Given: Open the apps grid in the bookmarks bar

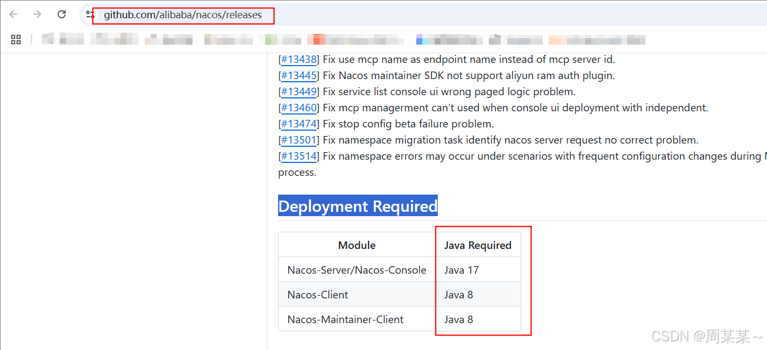Looking at the screenshot, I should 16,39.
